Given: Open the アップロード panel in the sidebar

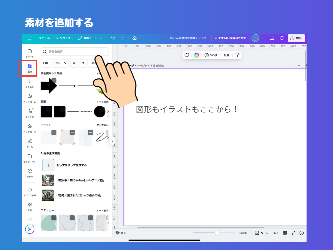Looking at the screenshot, I should tap(29, 127).
